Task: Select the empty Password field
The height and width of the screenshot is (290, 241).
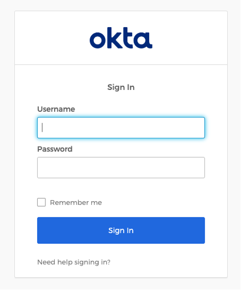Action: click(x=121, y=167)
